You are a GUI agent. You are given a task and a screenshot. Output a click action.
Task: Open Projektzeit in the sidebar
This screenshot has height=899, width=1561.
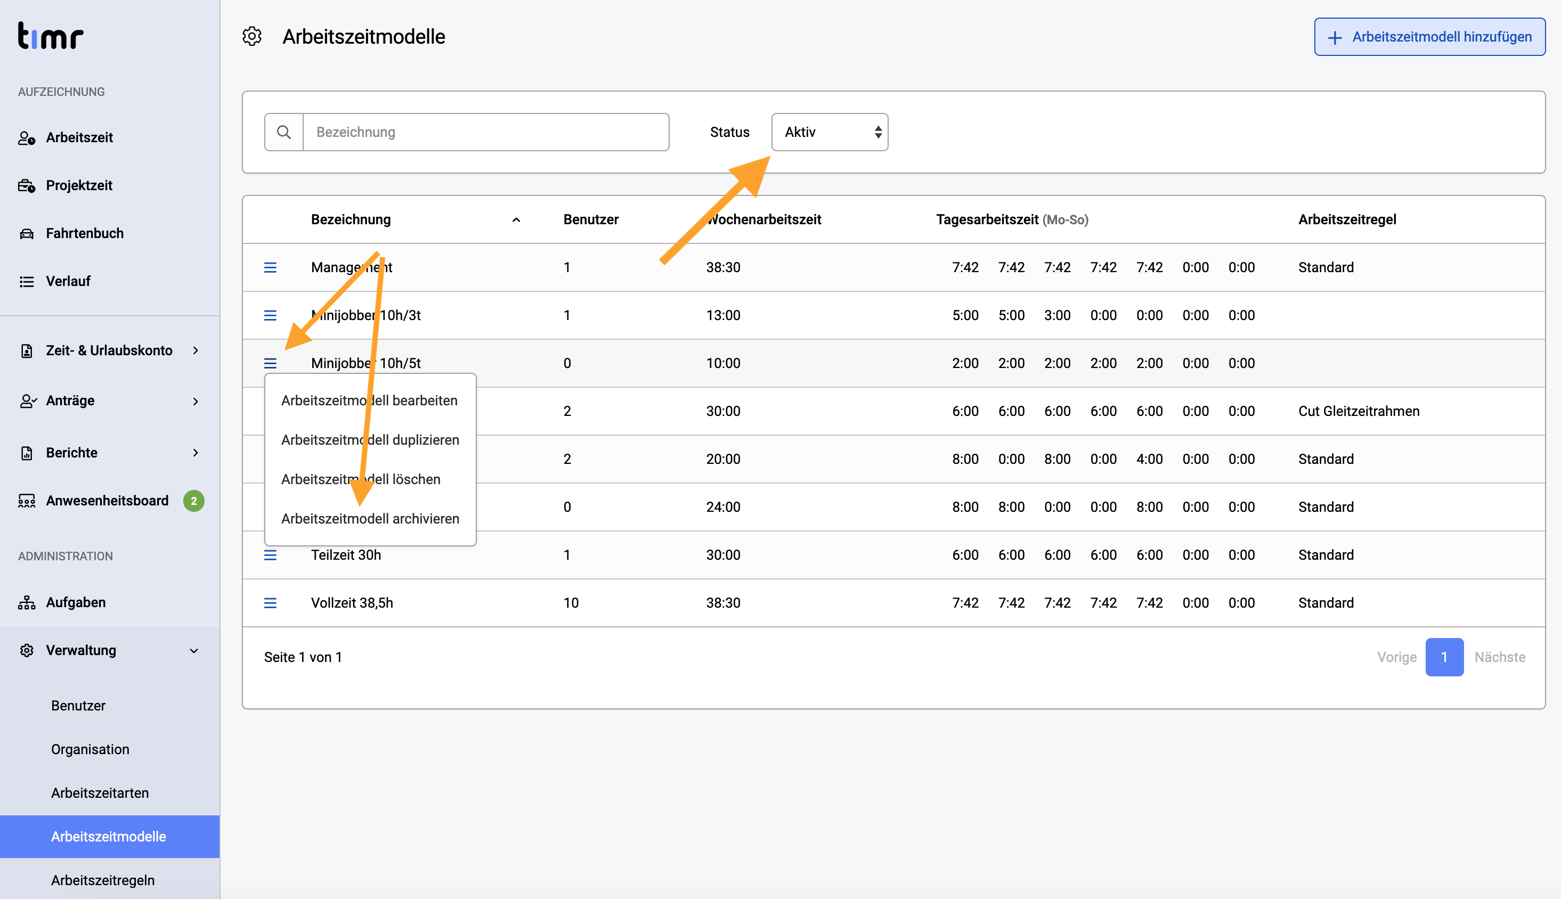click(79, 185)
